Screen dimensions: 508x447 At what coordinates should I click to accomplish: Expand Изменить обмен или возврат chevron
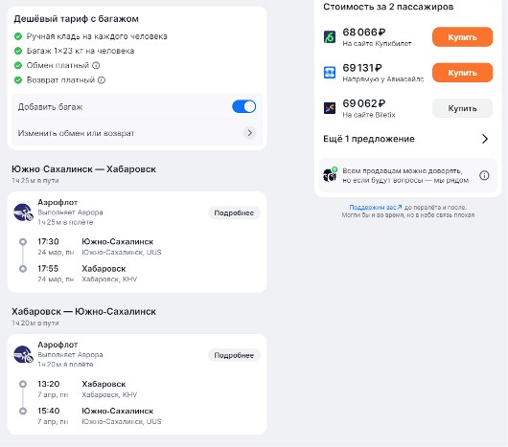point(249,133)
